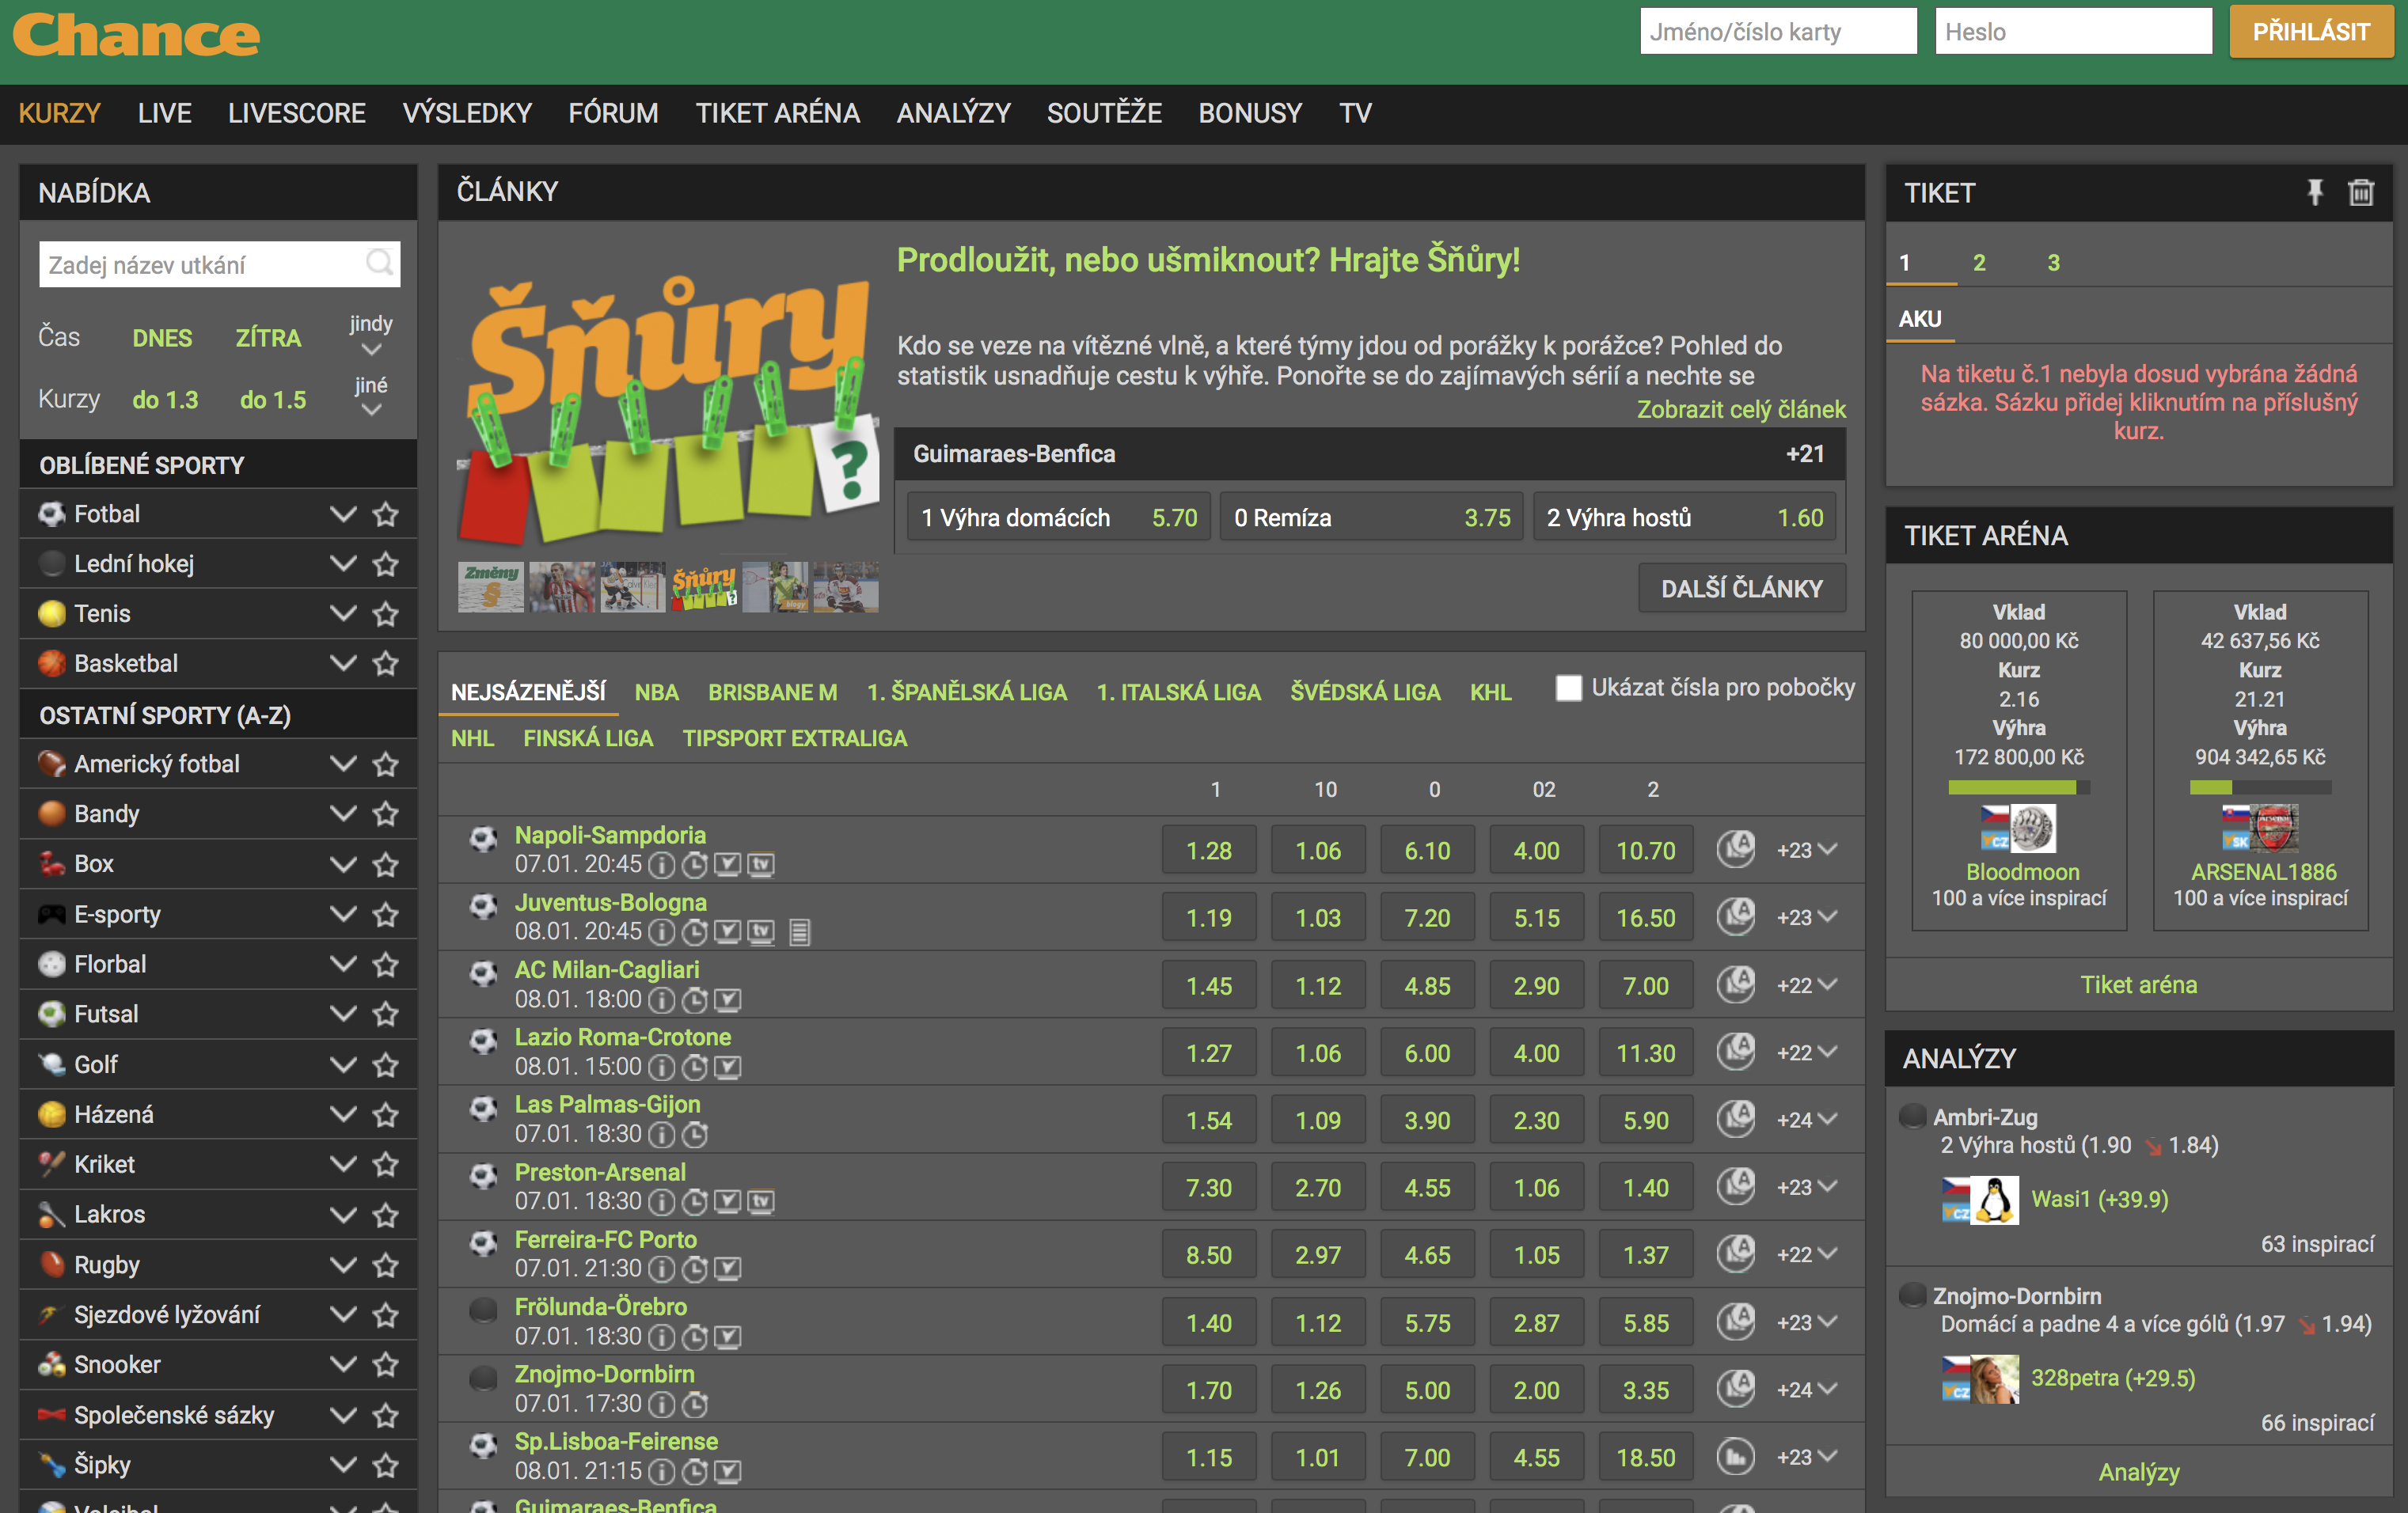Expand +22 bets for Ferreira-FC Porto
The image size is (2408, 1513).
(1806, 1254)
